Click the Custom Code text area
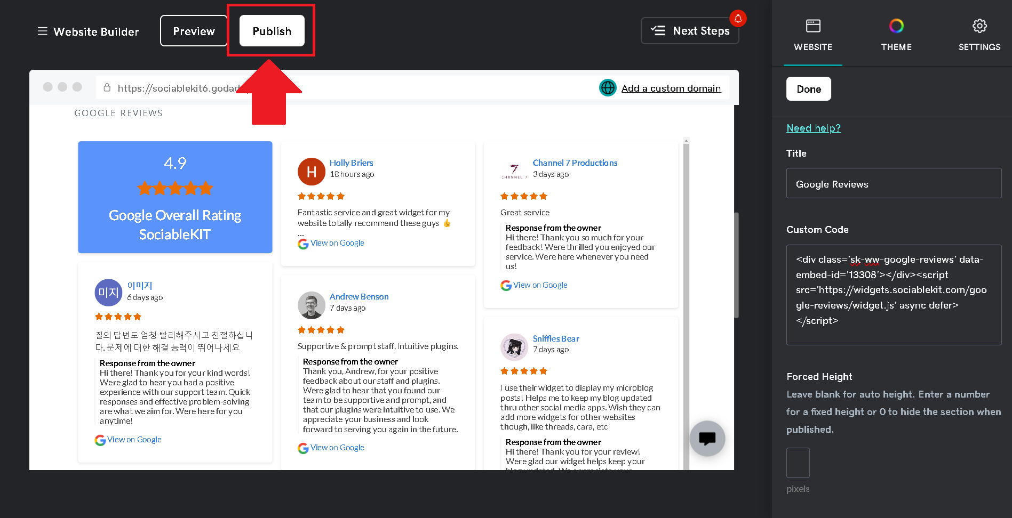Image resolution: width=1012 pixels, height=518 pixels. (x=894, y=295)
